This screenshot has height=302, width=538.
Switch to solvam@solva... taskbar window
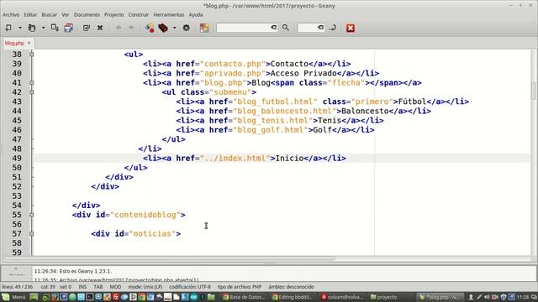coord(342,297)
